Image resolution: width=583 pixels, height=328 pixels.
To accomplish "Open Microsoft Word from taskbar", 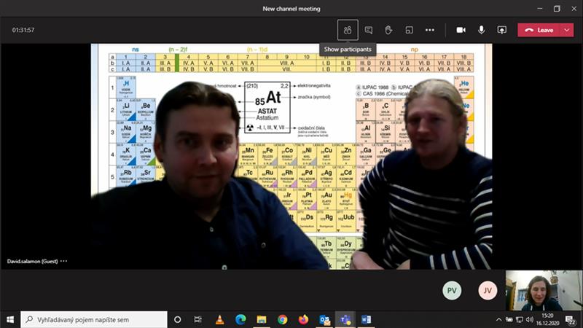I will pyautogui.click(x=367, y=319).
